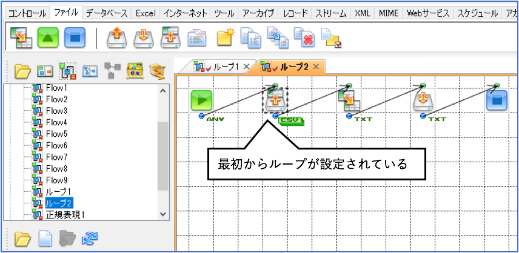
Task: Click the file delete red X palette icon
Action: coord(304,38)
